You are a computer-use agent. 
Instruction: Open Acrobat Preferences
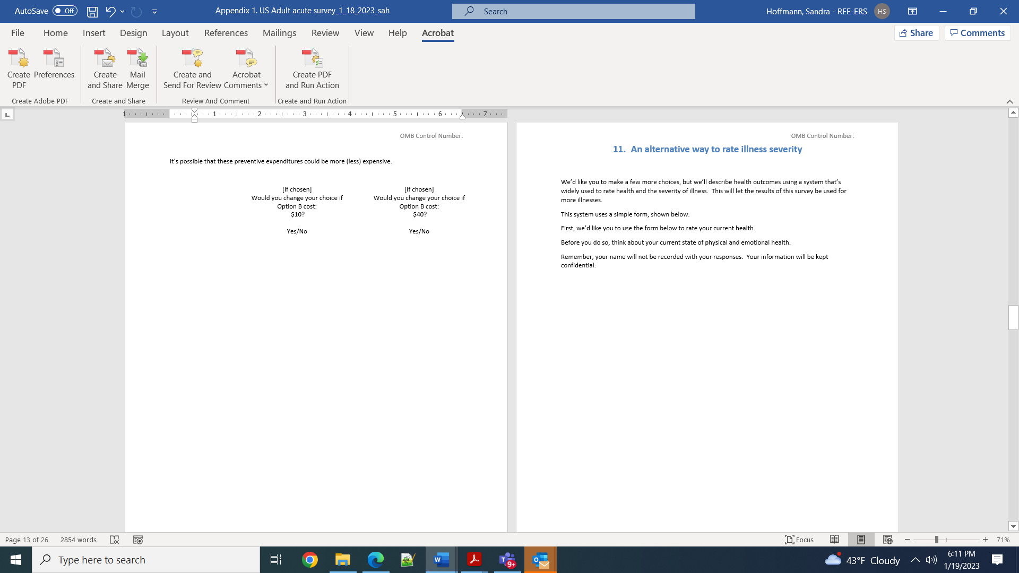(x=54, y=63)
